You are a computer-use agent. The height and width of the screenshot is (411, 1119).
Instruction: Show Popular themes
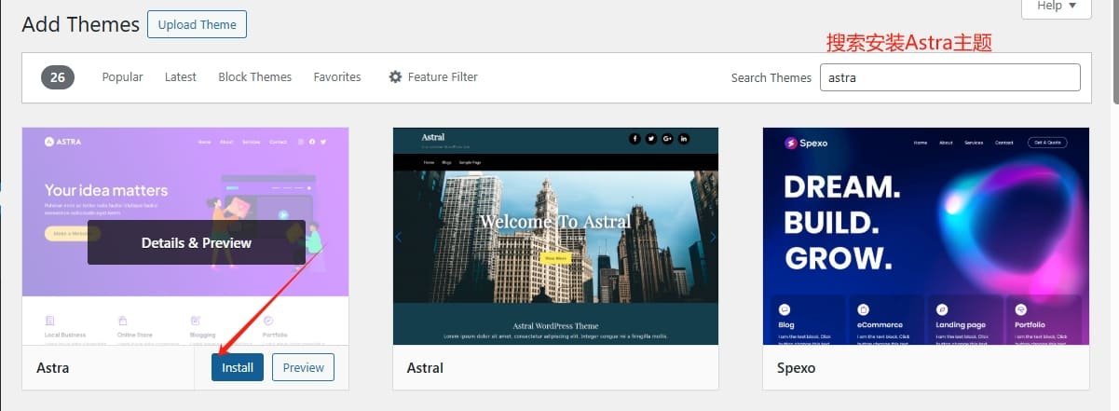(x=122, y=77)
